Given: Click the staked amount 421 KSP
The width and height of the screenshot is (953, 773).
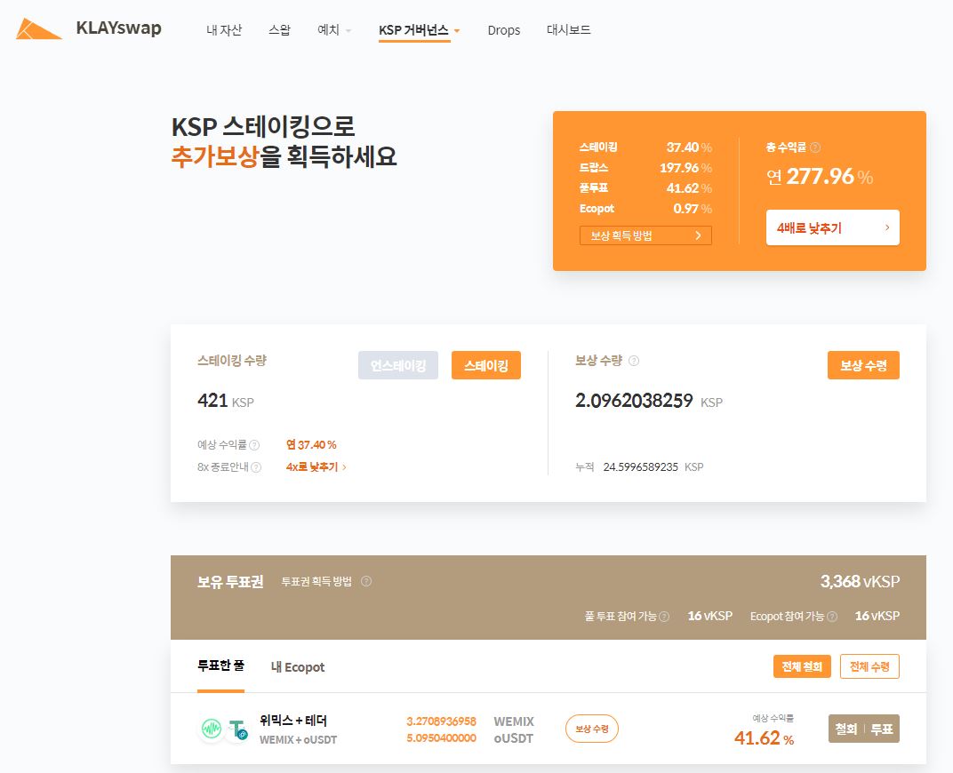Looking at the screenshot, I should click(x=226, y=401).
